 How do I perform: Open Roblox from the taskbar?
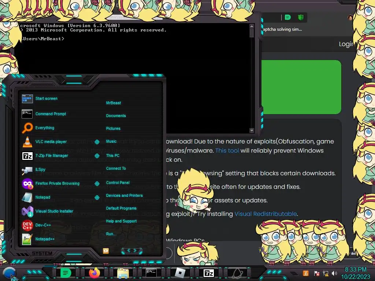pos(180,273)
